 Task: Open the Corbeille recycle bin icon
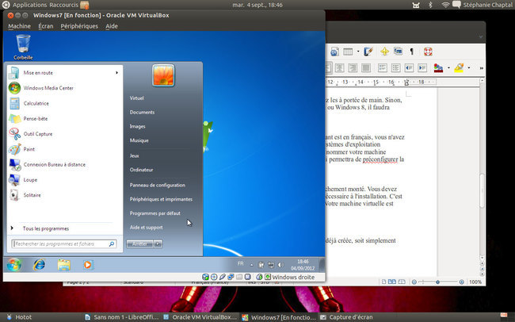coord(23,47)
